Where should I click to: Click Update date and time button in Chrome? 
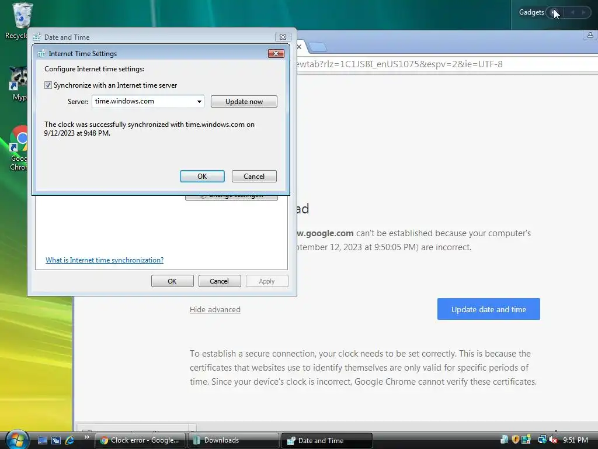(x=489, y=309)
